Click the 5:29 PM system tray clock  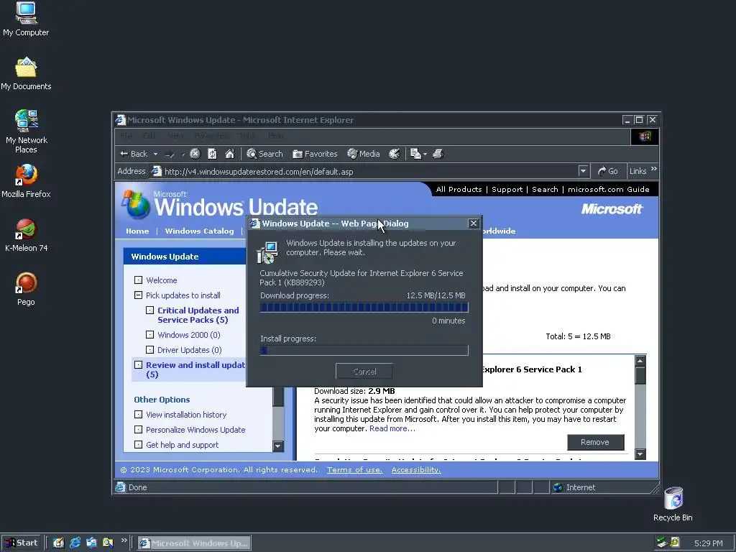(708, 543)
